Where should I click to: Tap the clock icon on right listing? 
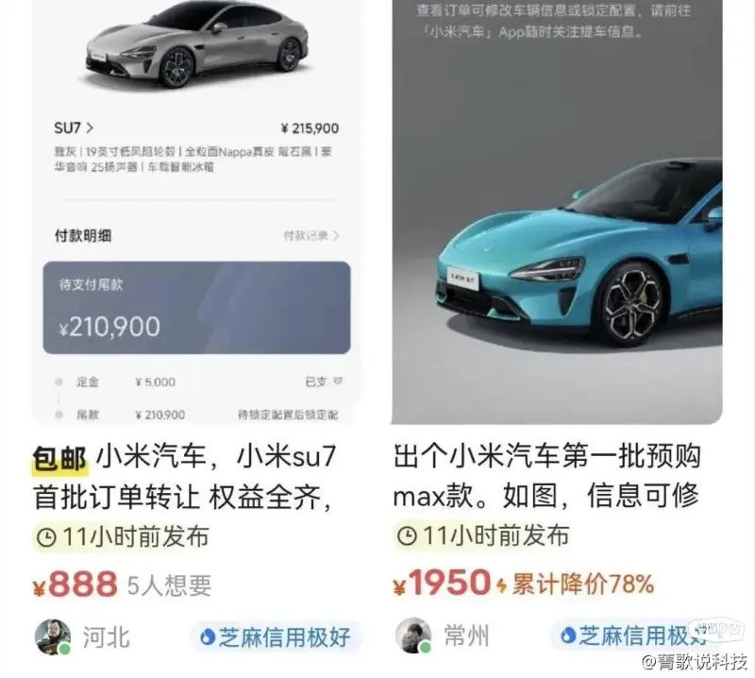[x=407, y=535]
